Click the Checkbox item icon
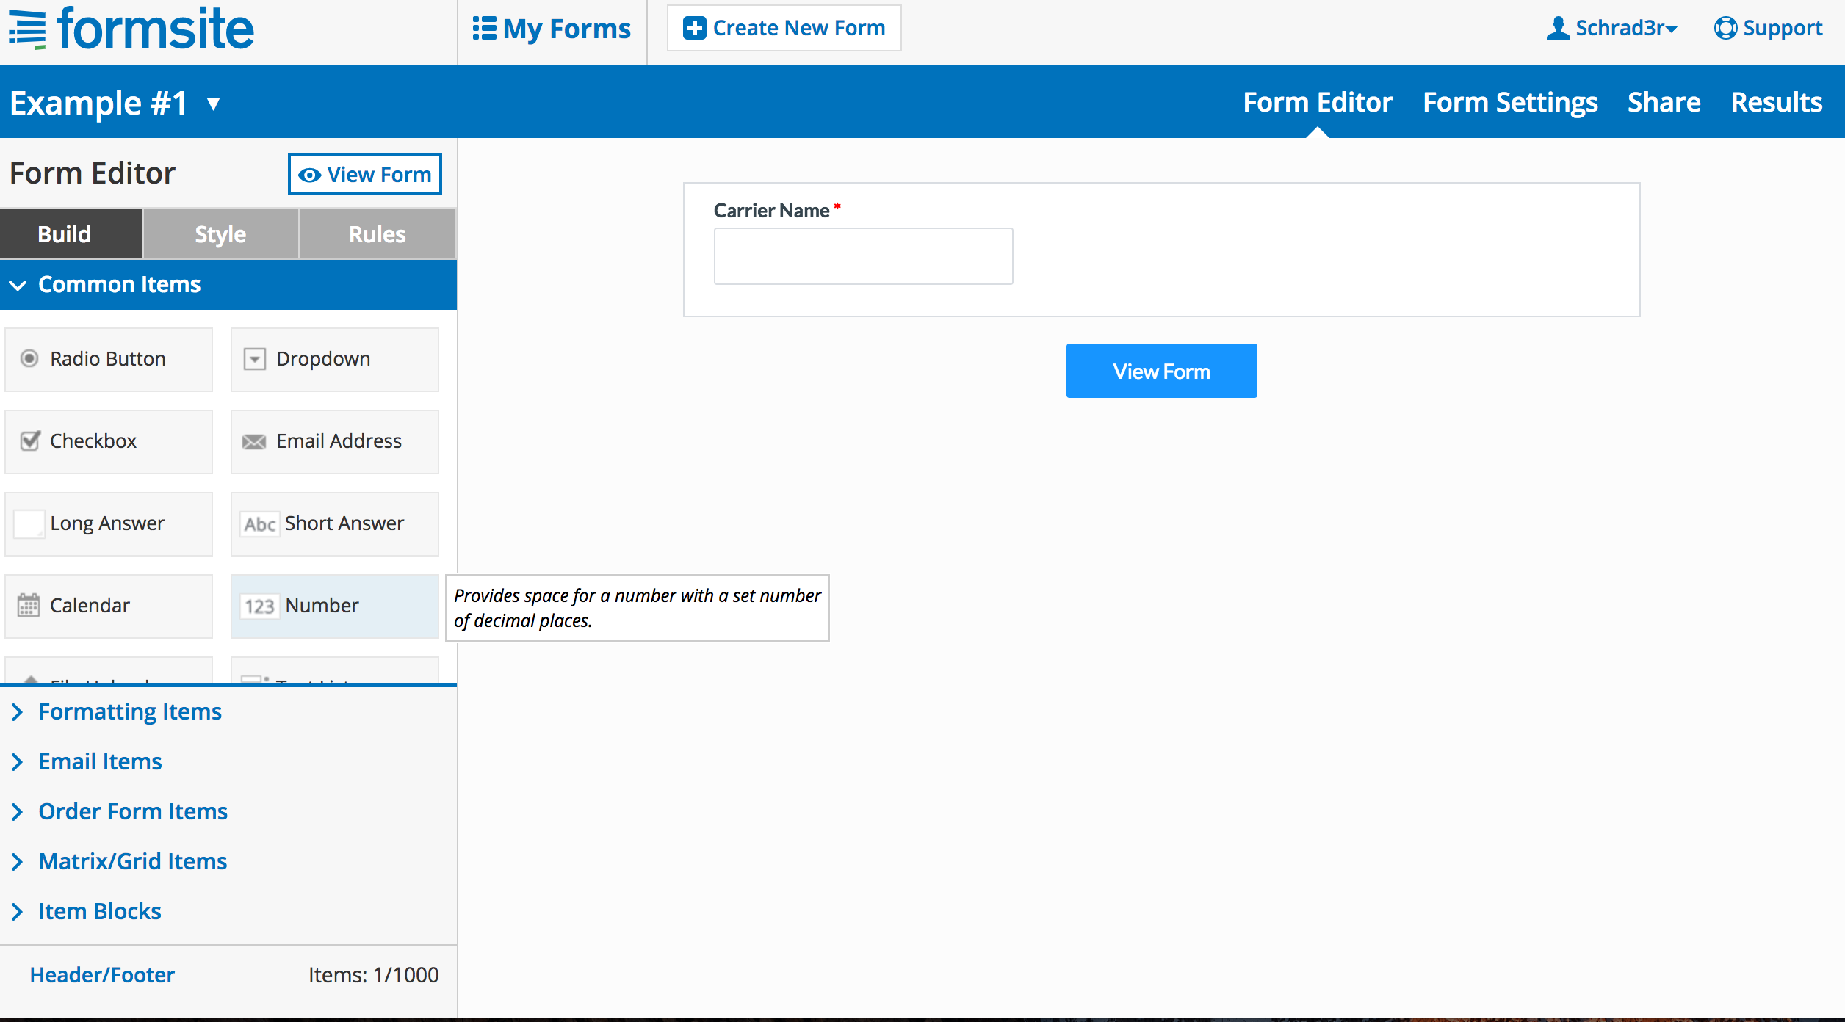 [x=30, y=441]
